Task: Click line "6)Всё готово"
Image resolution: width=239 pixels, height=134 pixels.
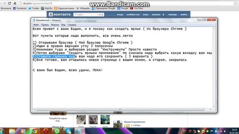Action: pos(109,60)
